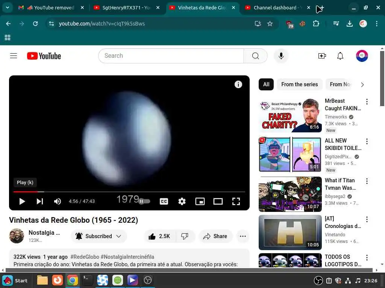385x288 pixels.
Task: Click the install app icon in address bar
Action: pyautogui.click(x=258, y=24)
